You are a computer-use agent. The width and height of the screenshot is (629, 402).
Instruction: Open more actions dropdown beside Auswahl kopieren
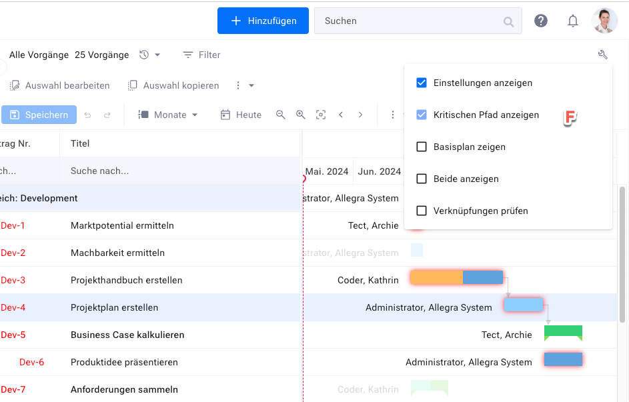[x=244, y=85]
